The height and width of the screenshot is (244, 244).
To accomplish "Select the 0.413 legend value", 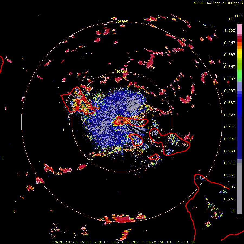I will pos(230,163).
